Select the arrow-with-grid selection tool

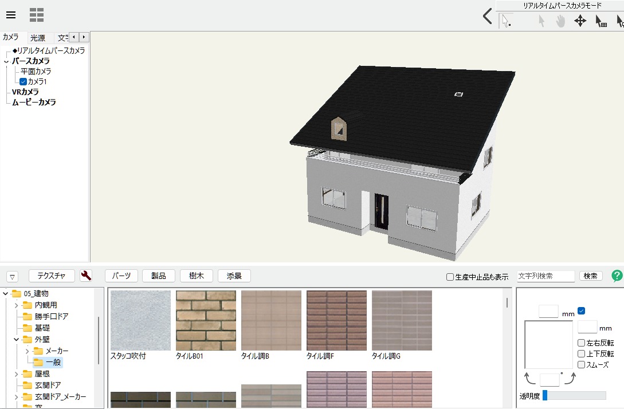pyautogui.click(x=601, y=21)
